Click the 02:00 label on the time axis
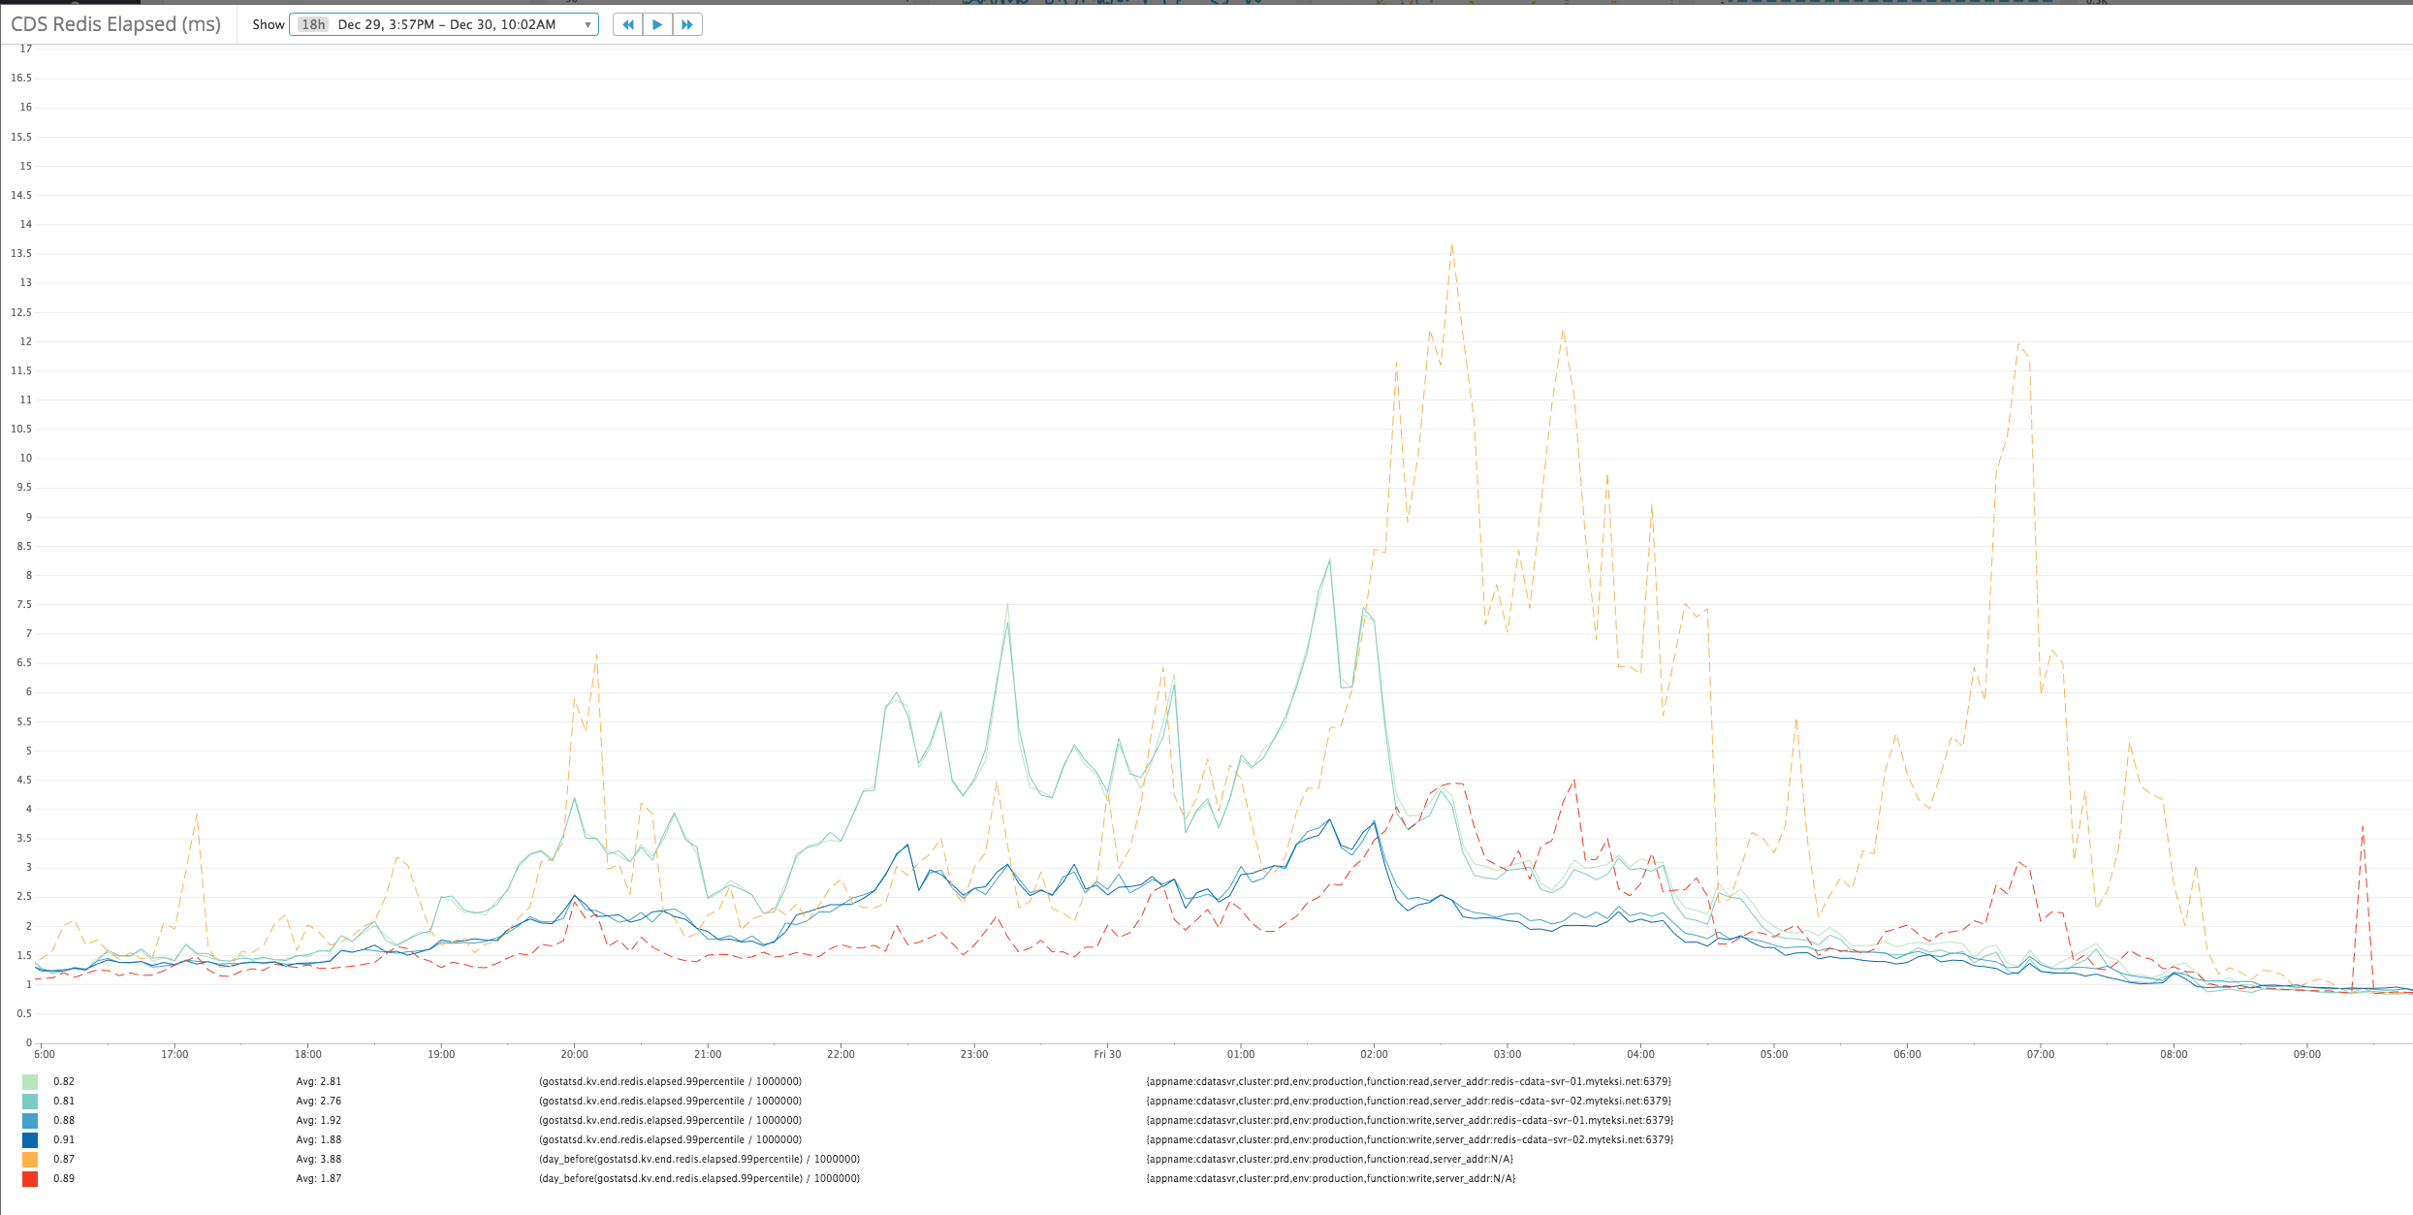The height and width of the screenshot is (1215, 2413). coord(1374,1054)
